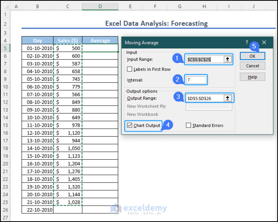Enable the Standard Errors checkbox
Screen dimensions: 278x222
[x=189, y=125]
